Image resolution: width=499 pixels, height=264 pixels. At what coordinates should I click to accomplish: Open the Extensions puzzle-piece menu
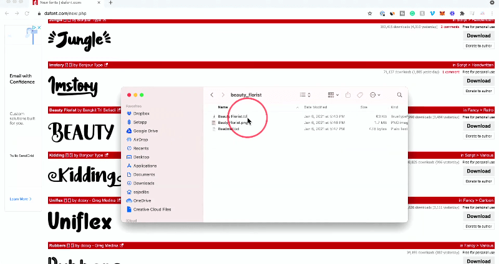[x=462, y=13]
